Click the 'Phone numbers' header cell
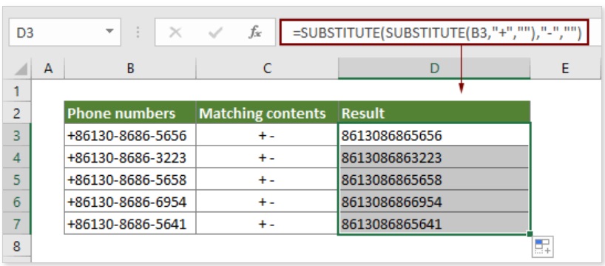 pos(130,113)
